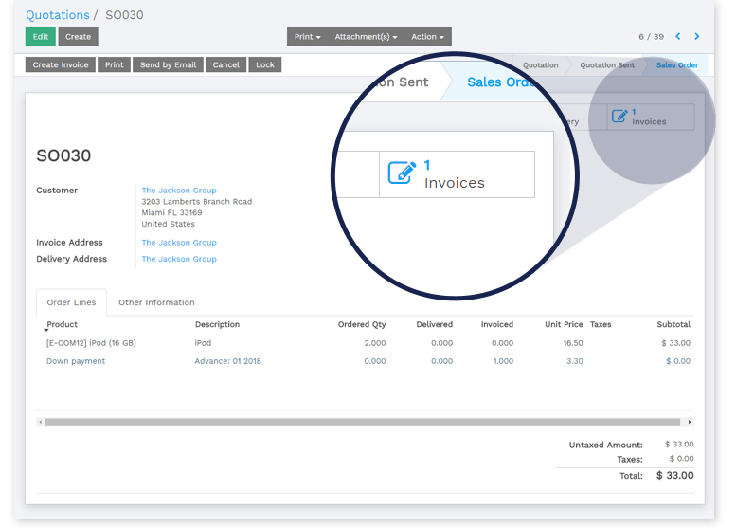
Task: Open the Down payment product line
Action: [x=76, y=361]
